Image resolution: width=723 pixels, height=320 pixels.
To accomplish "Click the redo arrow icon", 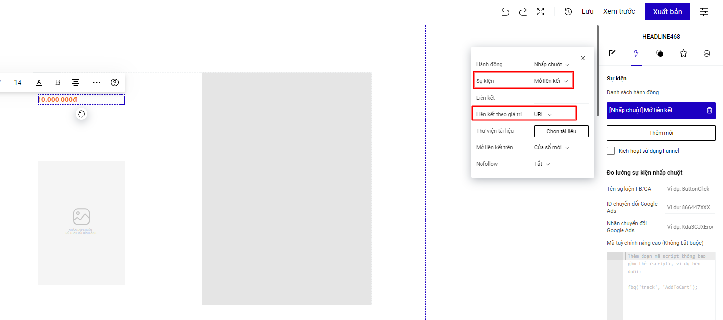I will click(x=523, y=12).
